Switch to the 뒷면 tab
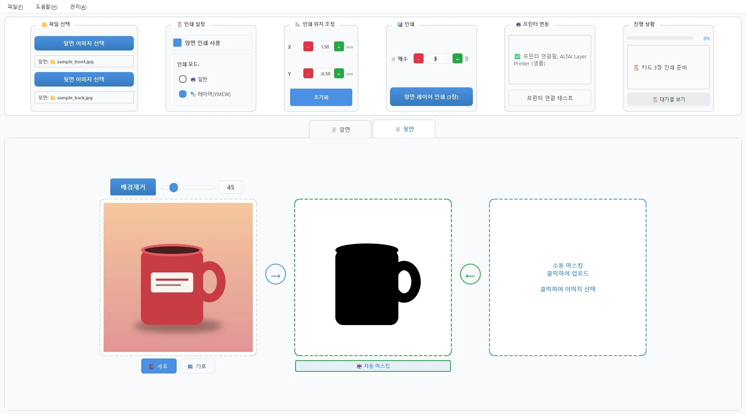 click(x=404, y=129)
